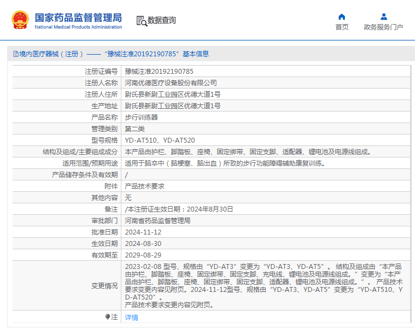Click the government services portal person icon
415x328 pixels.
click(384, 17)
